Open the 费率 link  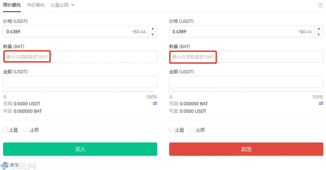14,165
